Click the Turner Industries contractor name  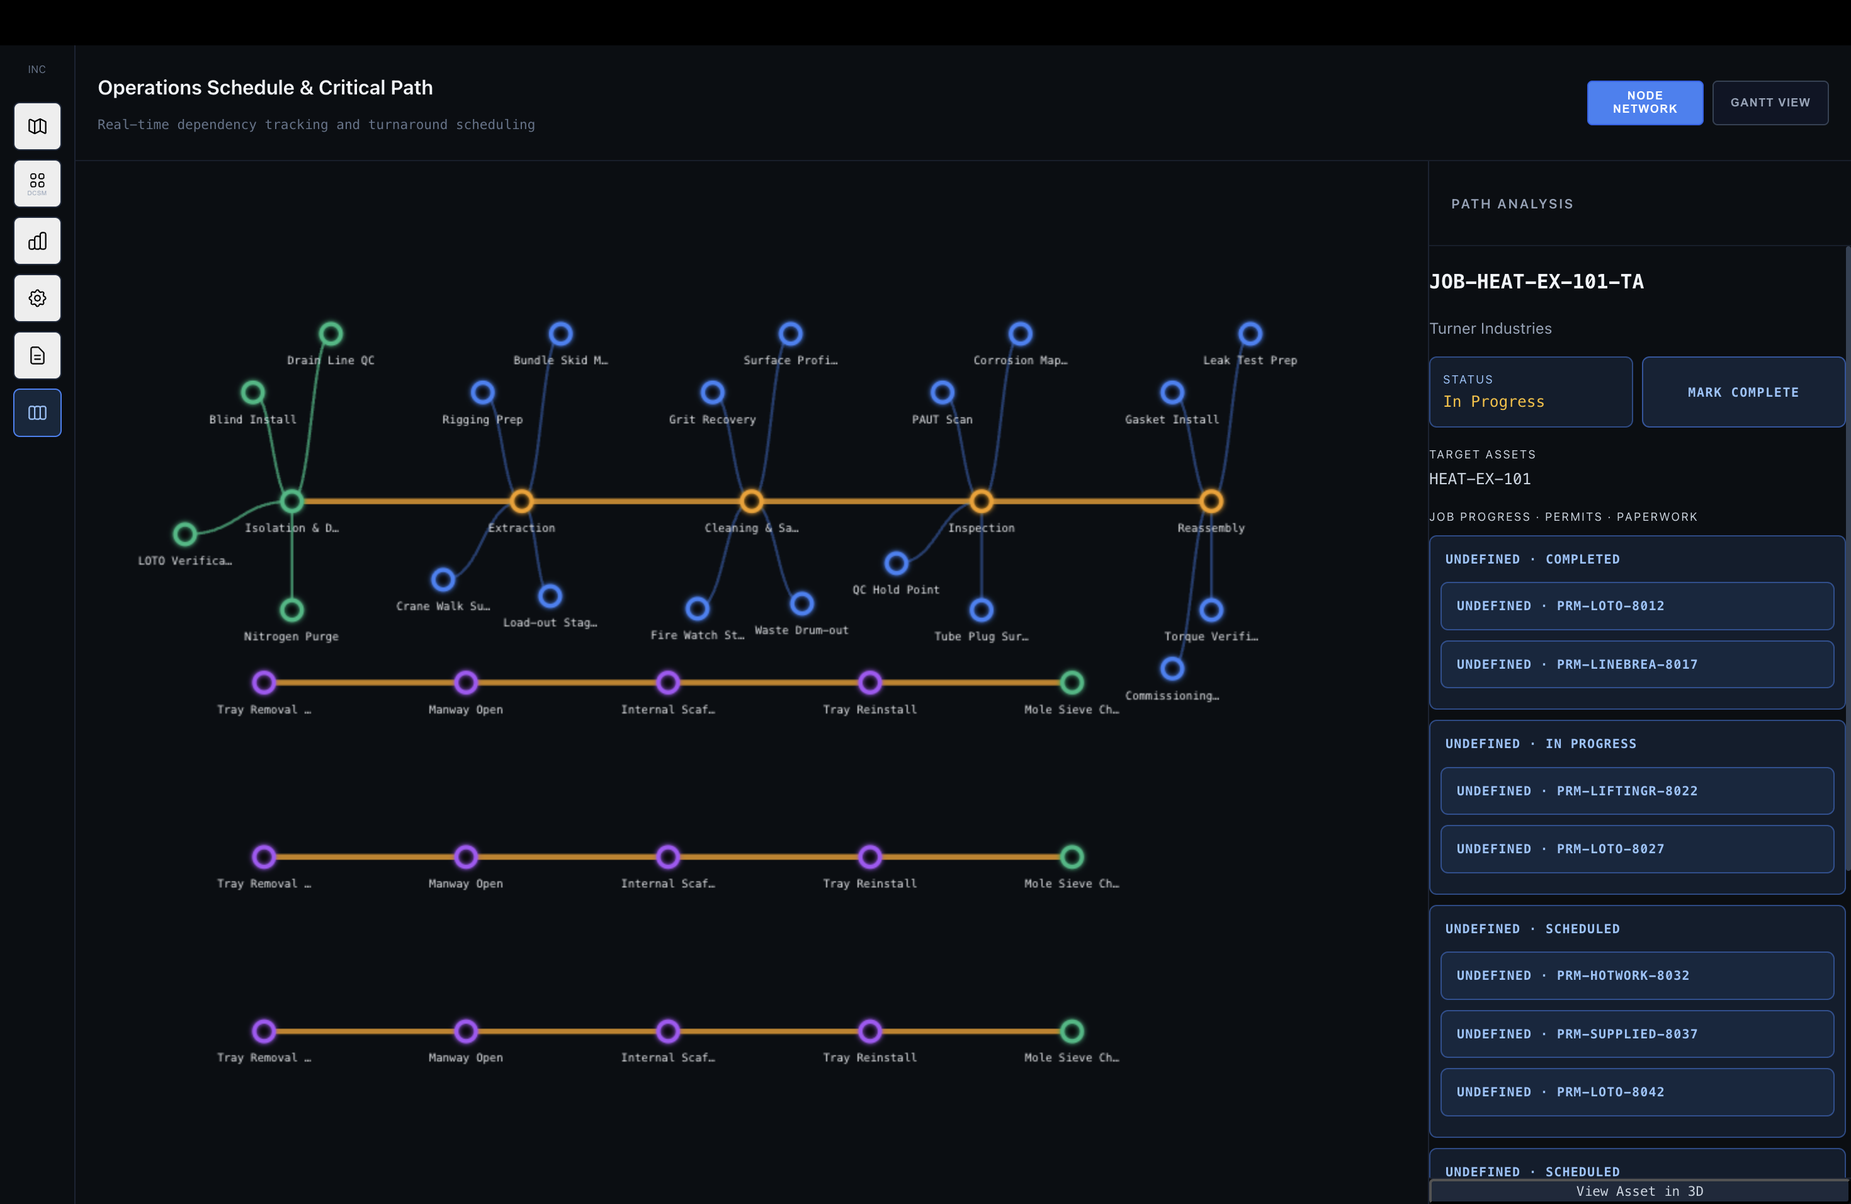coord(1490,328)
